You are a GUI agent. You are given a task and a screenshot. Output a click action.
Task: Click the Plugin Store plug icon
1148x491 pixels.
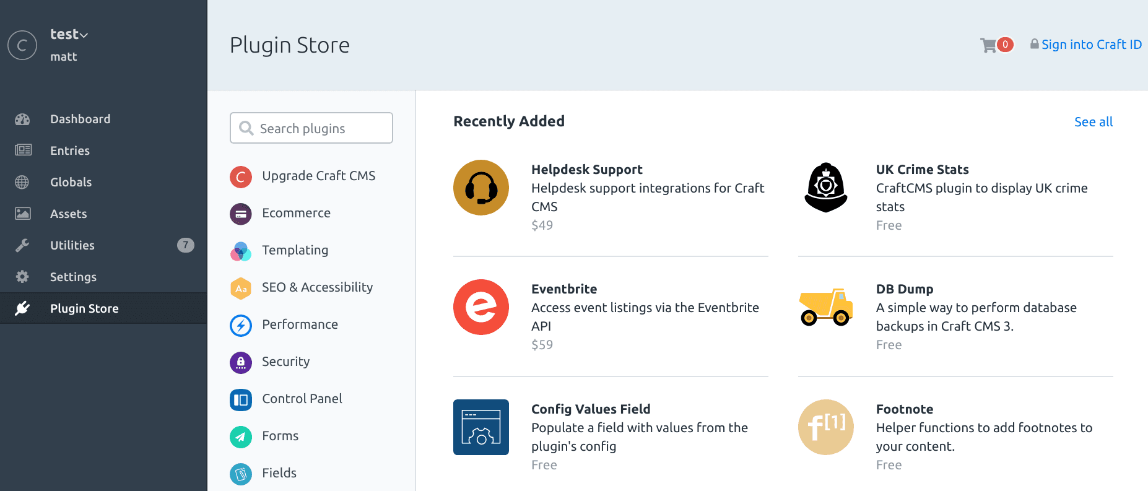[22, 308]
